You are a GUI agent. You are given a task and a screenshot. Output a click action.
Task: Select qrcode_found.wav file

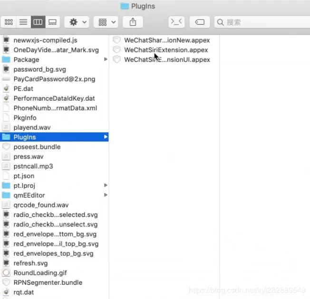tap(54, 205)
